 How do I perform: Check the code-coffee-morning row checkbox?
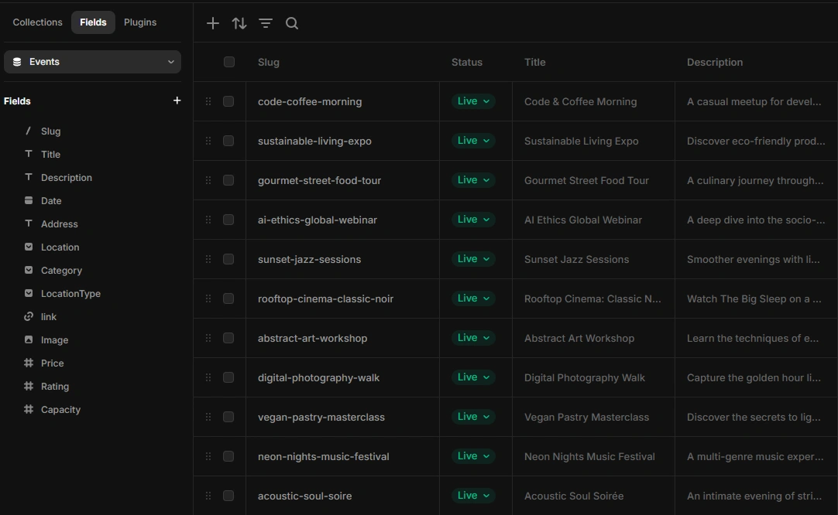(x=228, y=101)
